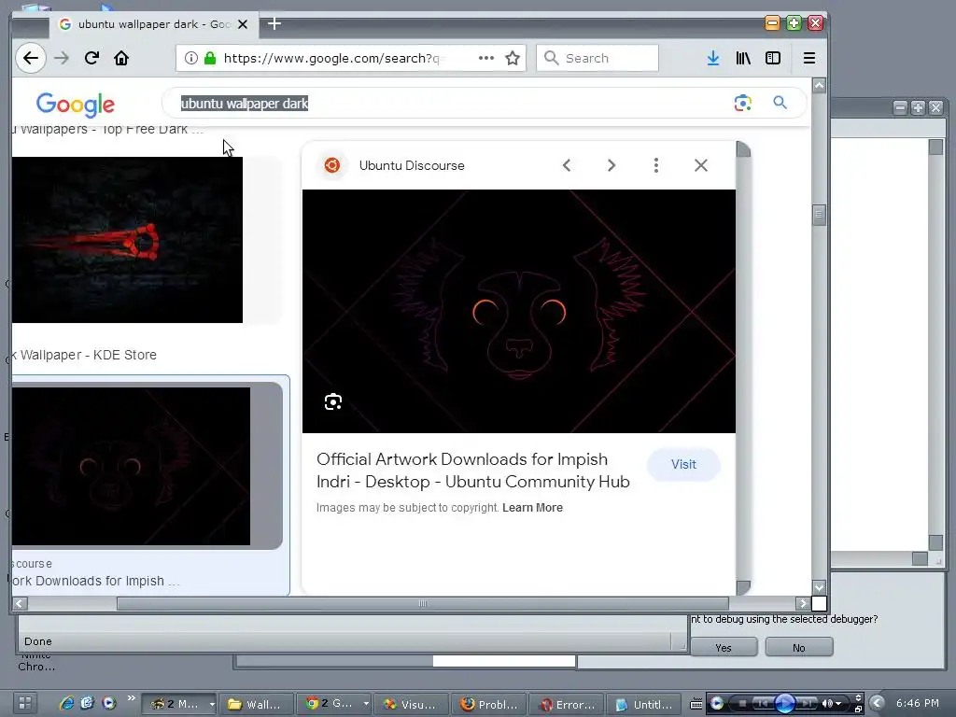
Task: Switch to the Error... taskbar button
Action: [x=567, y=704]
